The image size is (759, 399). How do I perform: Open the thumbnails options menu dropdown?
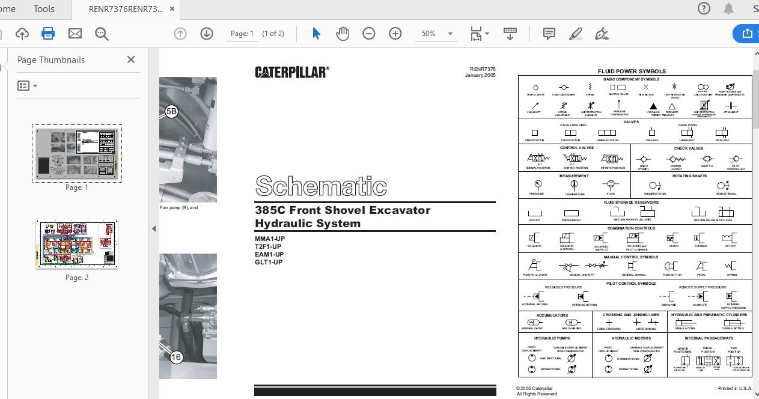(x=28, y=86)
